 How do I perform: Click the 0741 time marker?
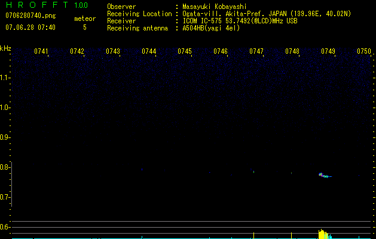[x=41, y=51]
